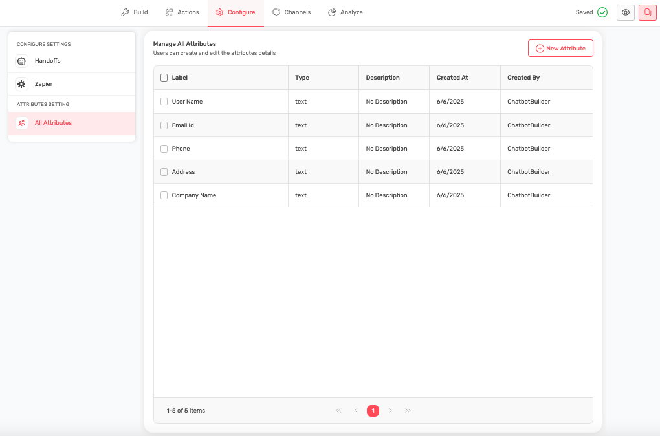Click the green Saved checkmark icon
Screen dimensions: 660x436
point(602,12)
